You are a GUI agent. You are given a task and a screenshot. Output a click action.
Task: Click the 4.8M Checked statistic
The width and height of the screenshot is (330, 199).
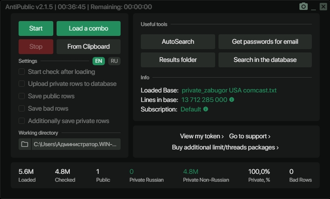tap(62, 172)
